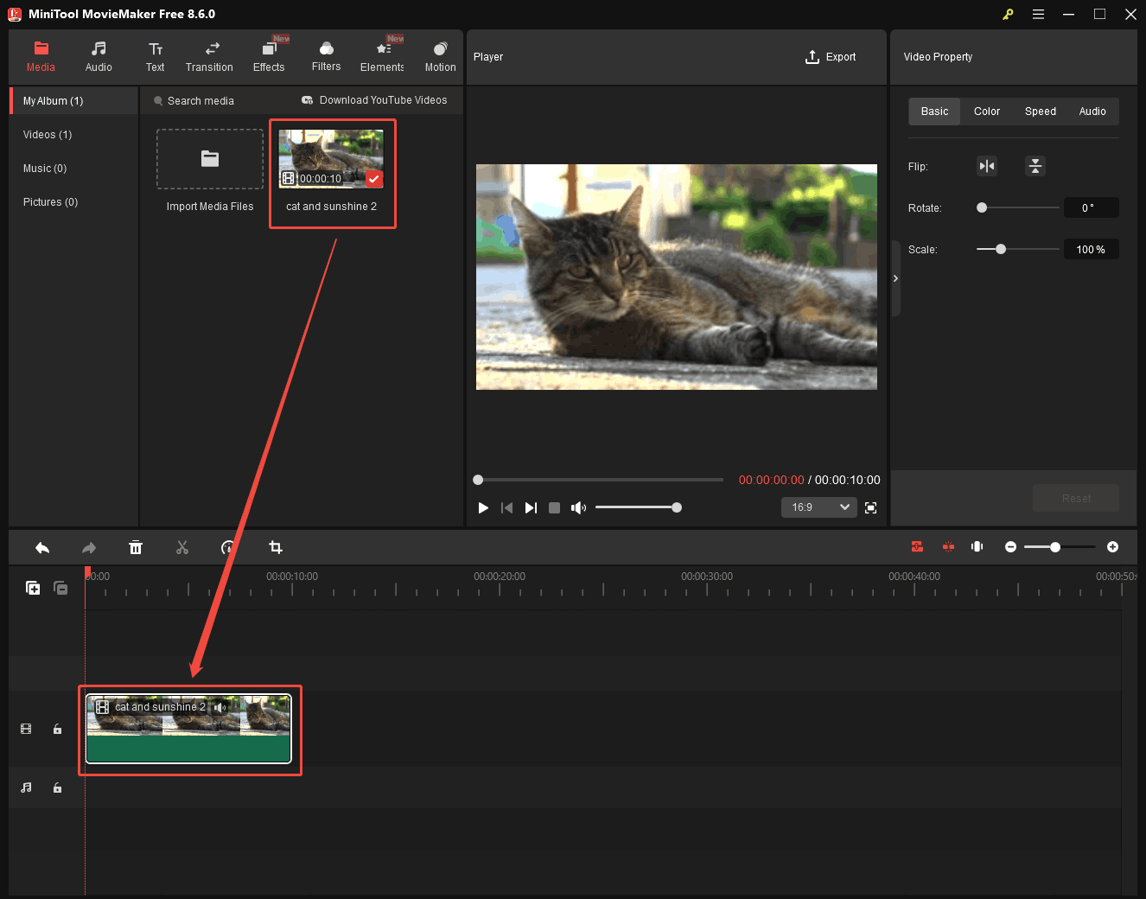Open the Filters tab
1146x899 pixels.
pyautogui.click(x=326, y=57)
